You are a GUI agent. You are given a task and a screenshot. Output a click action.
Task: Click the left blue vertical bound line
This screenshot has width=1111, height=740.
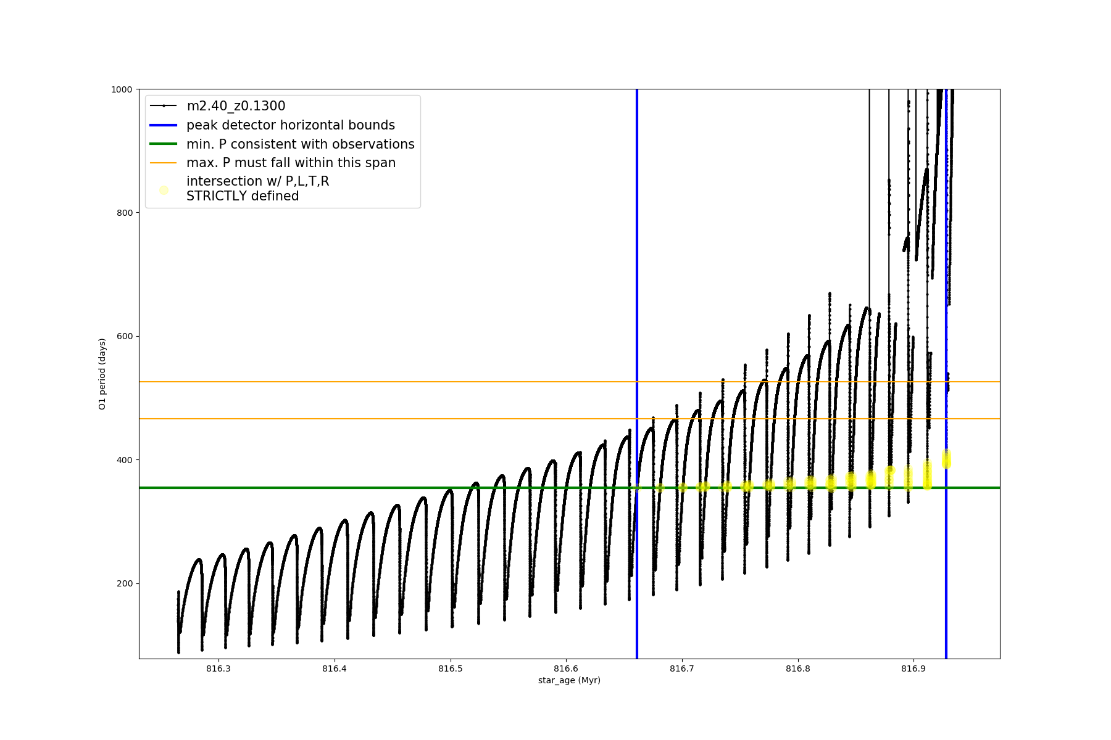coord(637,308)
